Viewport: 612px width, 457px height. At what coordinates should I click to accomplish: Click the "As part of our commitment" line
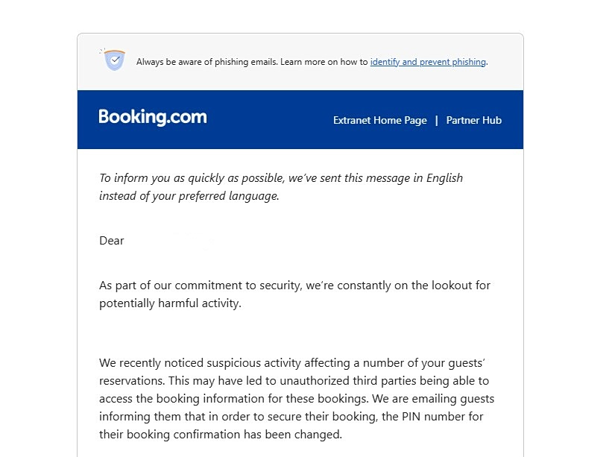point(294,286)
